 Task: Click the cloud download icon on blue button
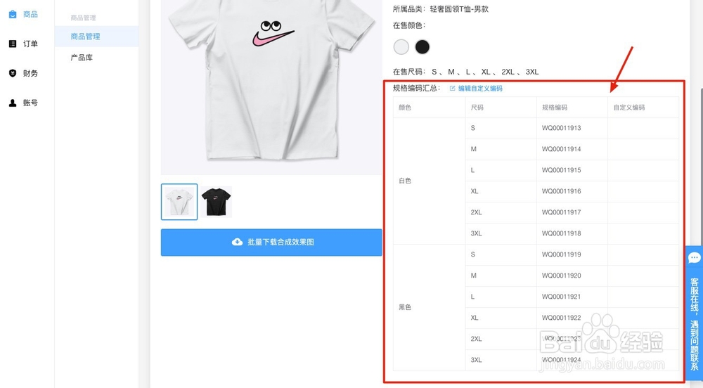(x=237, y=242)
